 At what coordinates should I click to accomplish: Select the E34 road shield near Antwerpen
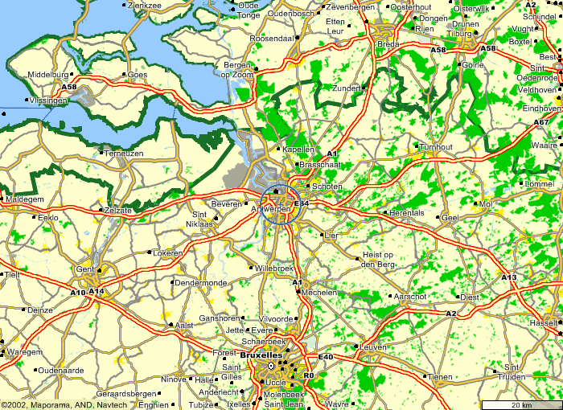pos(302,204)
